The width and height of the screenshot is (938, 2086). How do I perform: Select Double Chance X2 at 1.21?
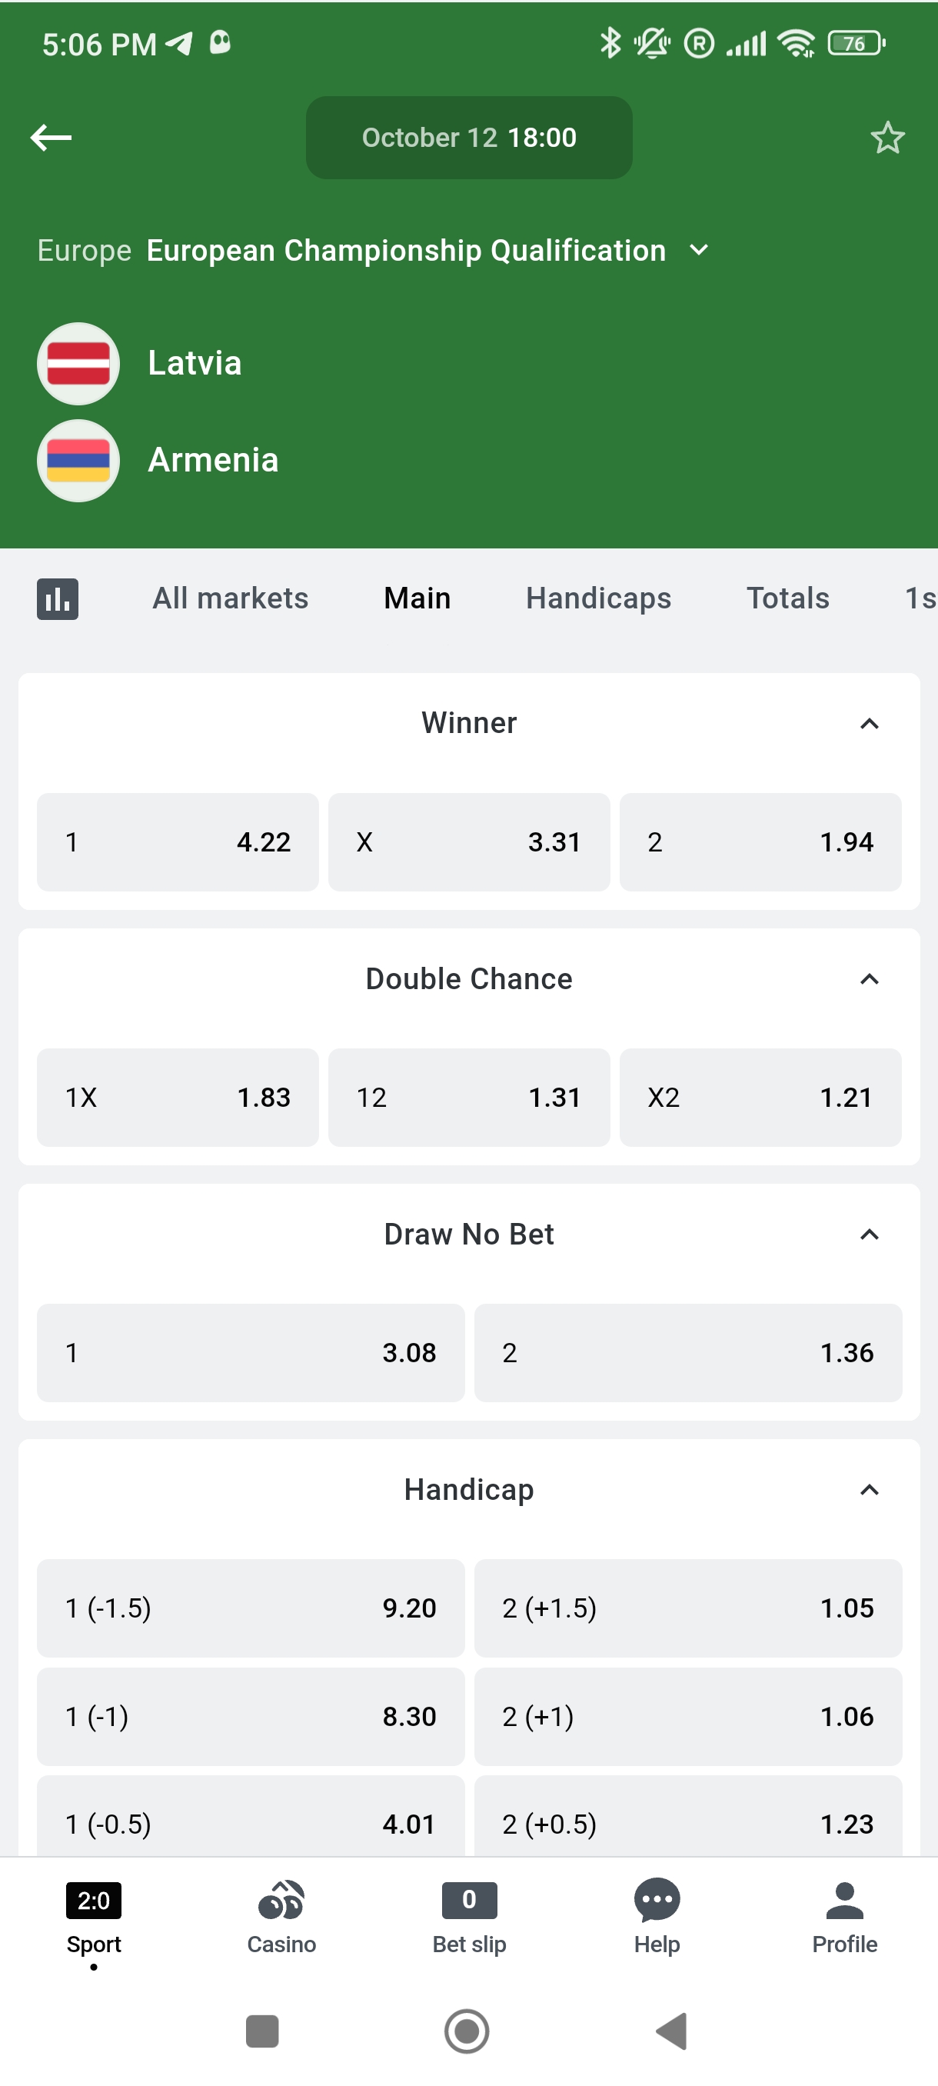[x=760, y=1098]
